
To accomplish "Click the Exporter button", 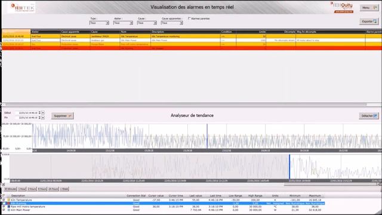I will point(369,21).
